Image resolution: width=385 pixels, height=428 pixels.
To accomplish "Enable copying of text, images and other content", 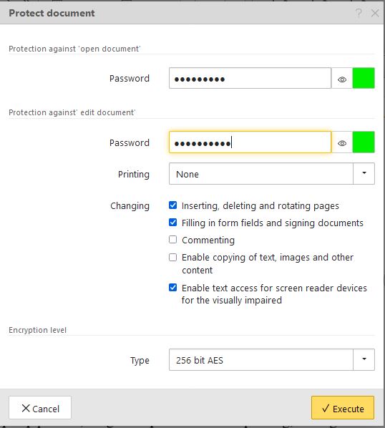I will click(172, 258).
